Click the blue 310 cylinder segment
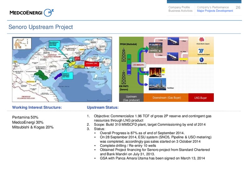 [x=129, y=70]
